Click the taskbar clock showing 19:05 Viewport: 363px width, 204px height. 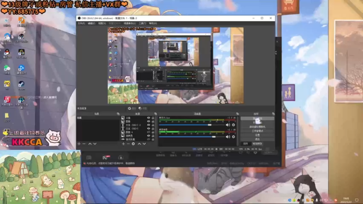coord(346,200)
